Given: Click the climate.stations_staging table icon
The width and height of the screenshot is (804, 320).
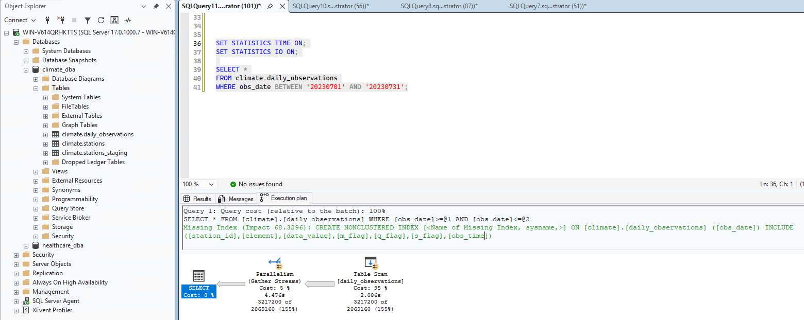Looking at the screenshot, I should click(x=56, y=153).
